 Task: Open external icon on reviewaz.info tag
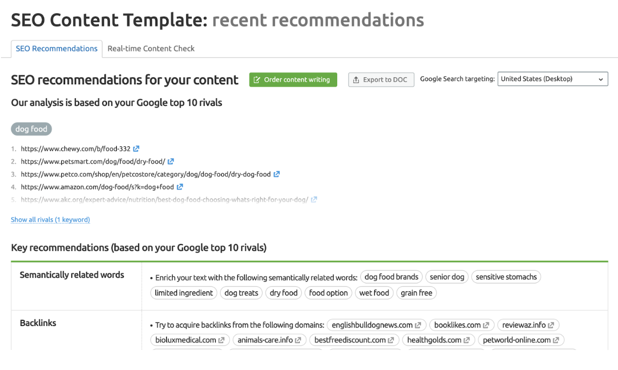click(x=551, y=325)
